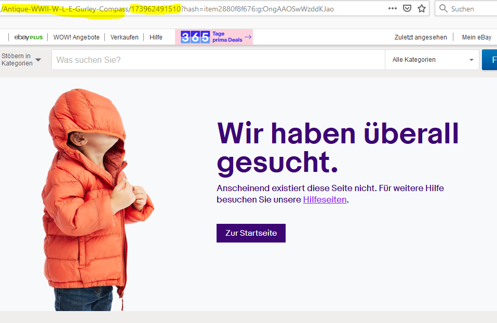Expand the Stöbern in Kategorien dropdown
497x323 pixels.
click(x=21, y=60)
